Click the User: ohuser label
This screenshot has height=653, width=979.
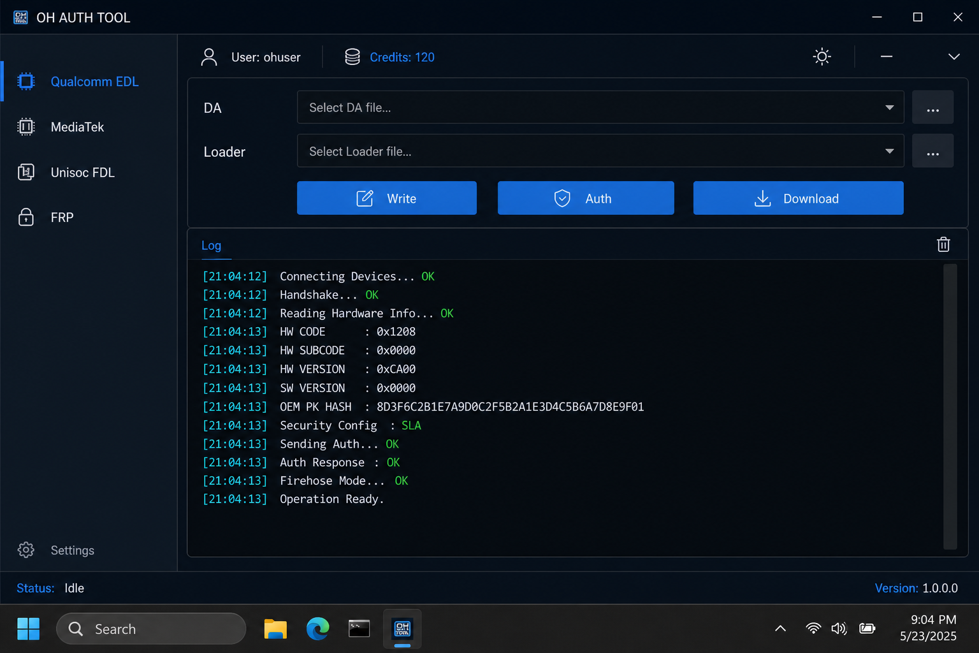point(266,57)
